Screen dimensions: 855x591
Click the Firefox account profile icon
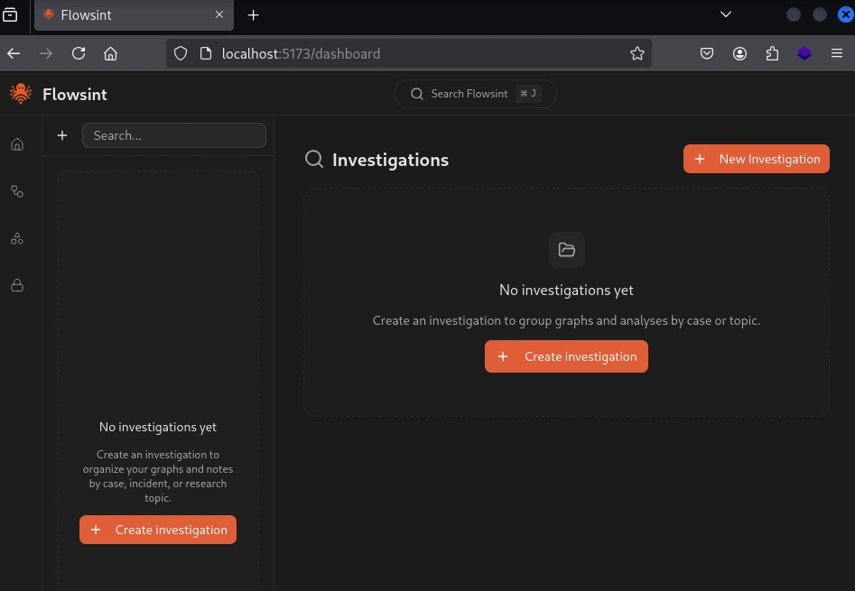[x=739, y=53]
